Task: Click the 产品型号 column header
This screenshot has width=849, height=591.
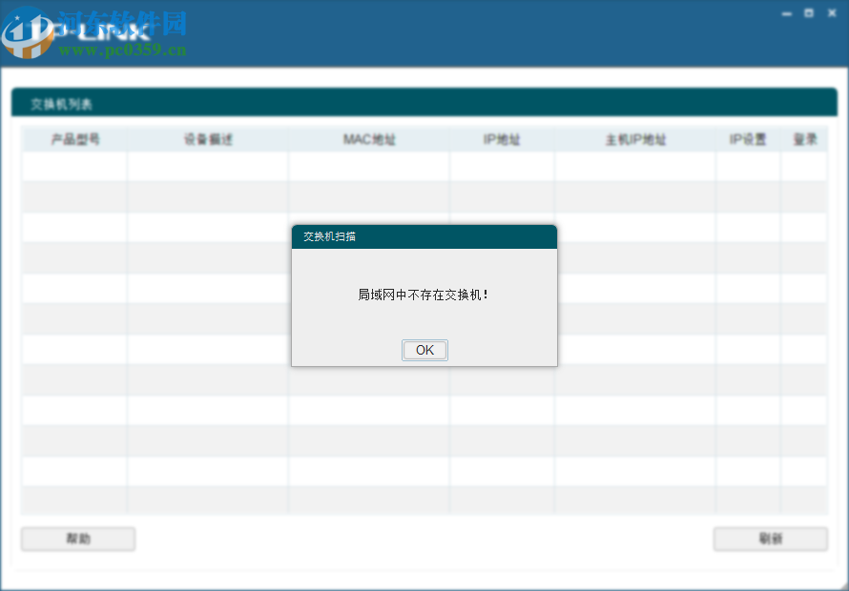Action: (x=72, y=138)
